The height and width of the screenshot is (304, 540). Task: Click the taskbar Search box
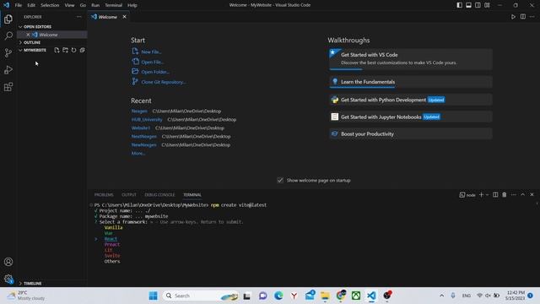[x=201, y=296]
